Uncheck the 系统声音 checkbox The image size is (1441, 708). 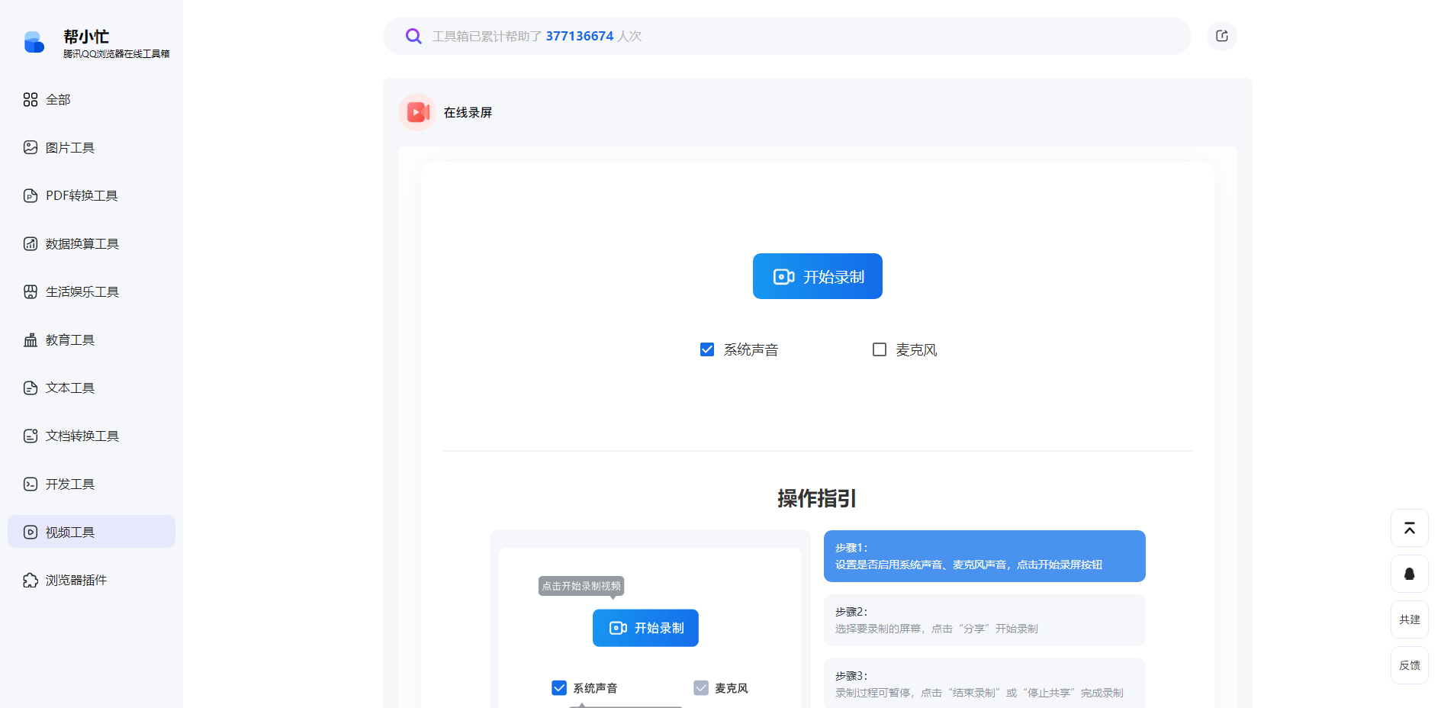tap(707, 349)
